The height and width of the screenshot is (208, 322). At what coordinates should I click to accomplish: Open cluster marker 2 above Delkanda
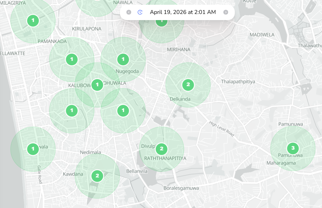pos(188,85)
